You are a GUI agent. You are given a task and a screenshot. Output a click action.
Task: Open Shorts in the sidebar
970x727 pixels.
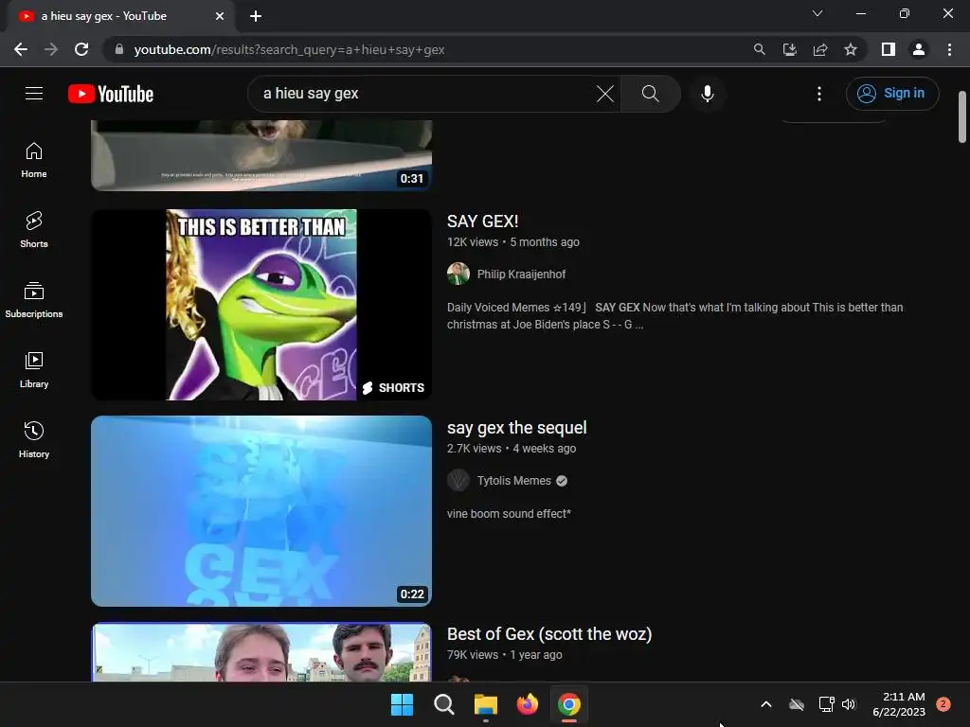(x=34, y=230)
